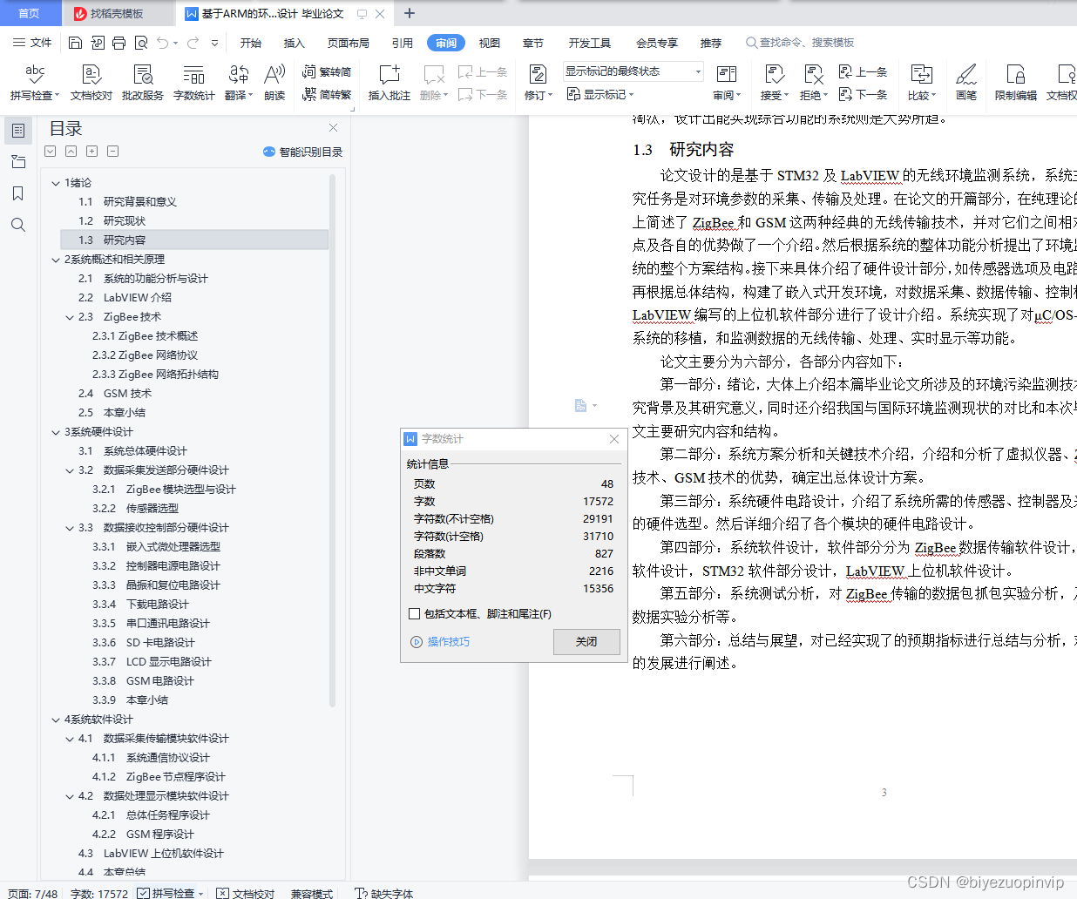Click 限制编辑 restrict editing

click(x=1016, y=83)
